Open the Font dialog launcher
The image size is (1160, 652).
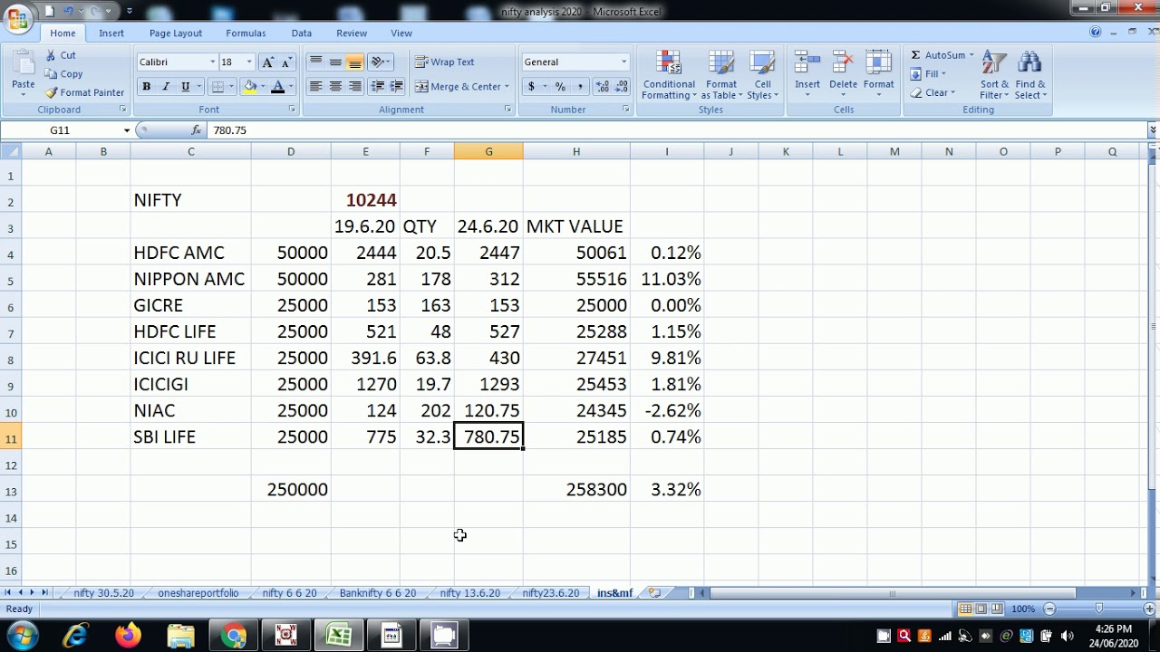coord(292,110)
